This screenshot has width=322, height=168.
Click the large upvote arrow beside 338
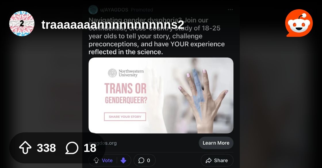(x=25, y=148)
